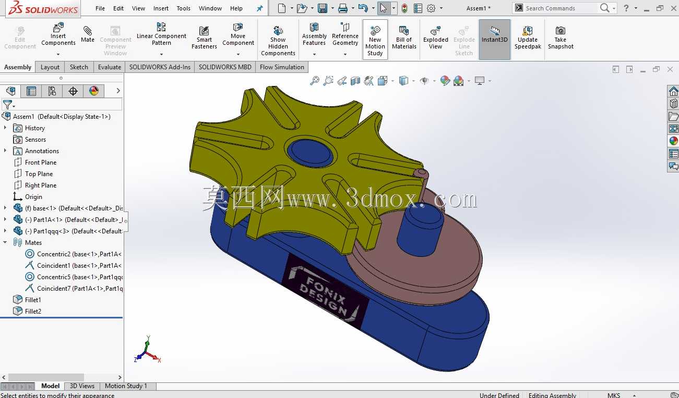Open Appearances task pane icon
Screen dimensions: 679x398
tap(673, 141)
